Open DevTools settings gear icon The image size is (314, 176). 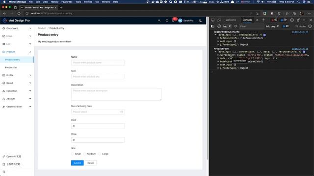coord(292,20)
